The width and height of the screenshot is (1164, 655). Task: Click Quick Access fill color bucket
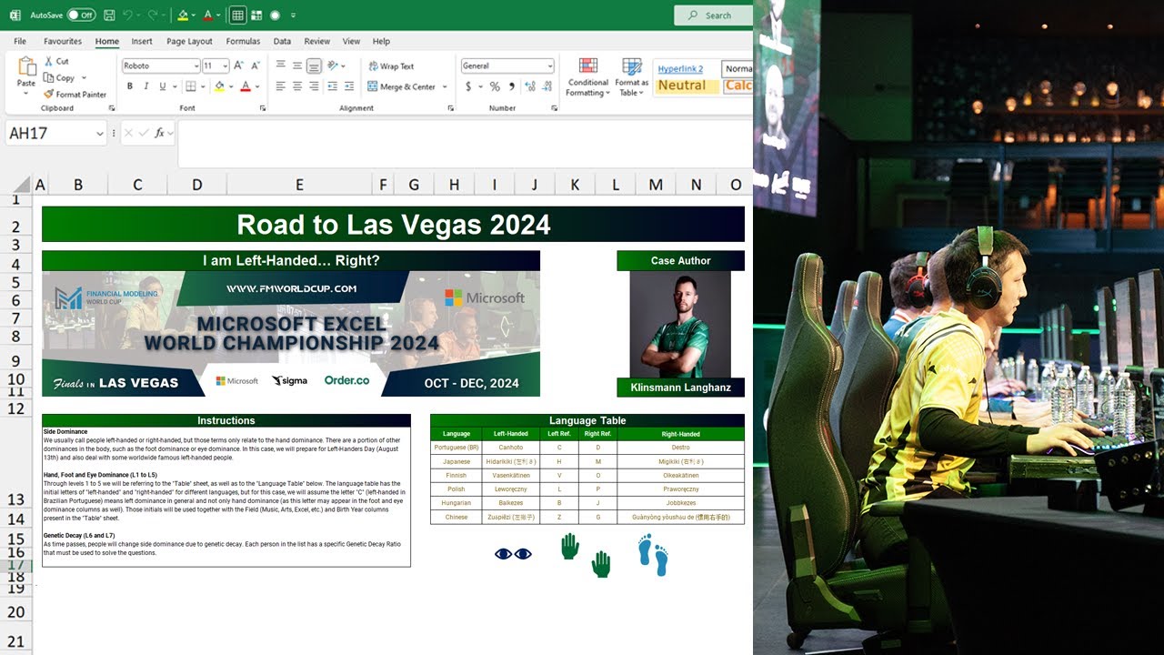coord(183,15)
